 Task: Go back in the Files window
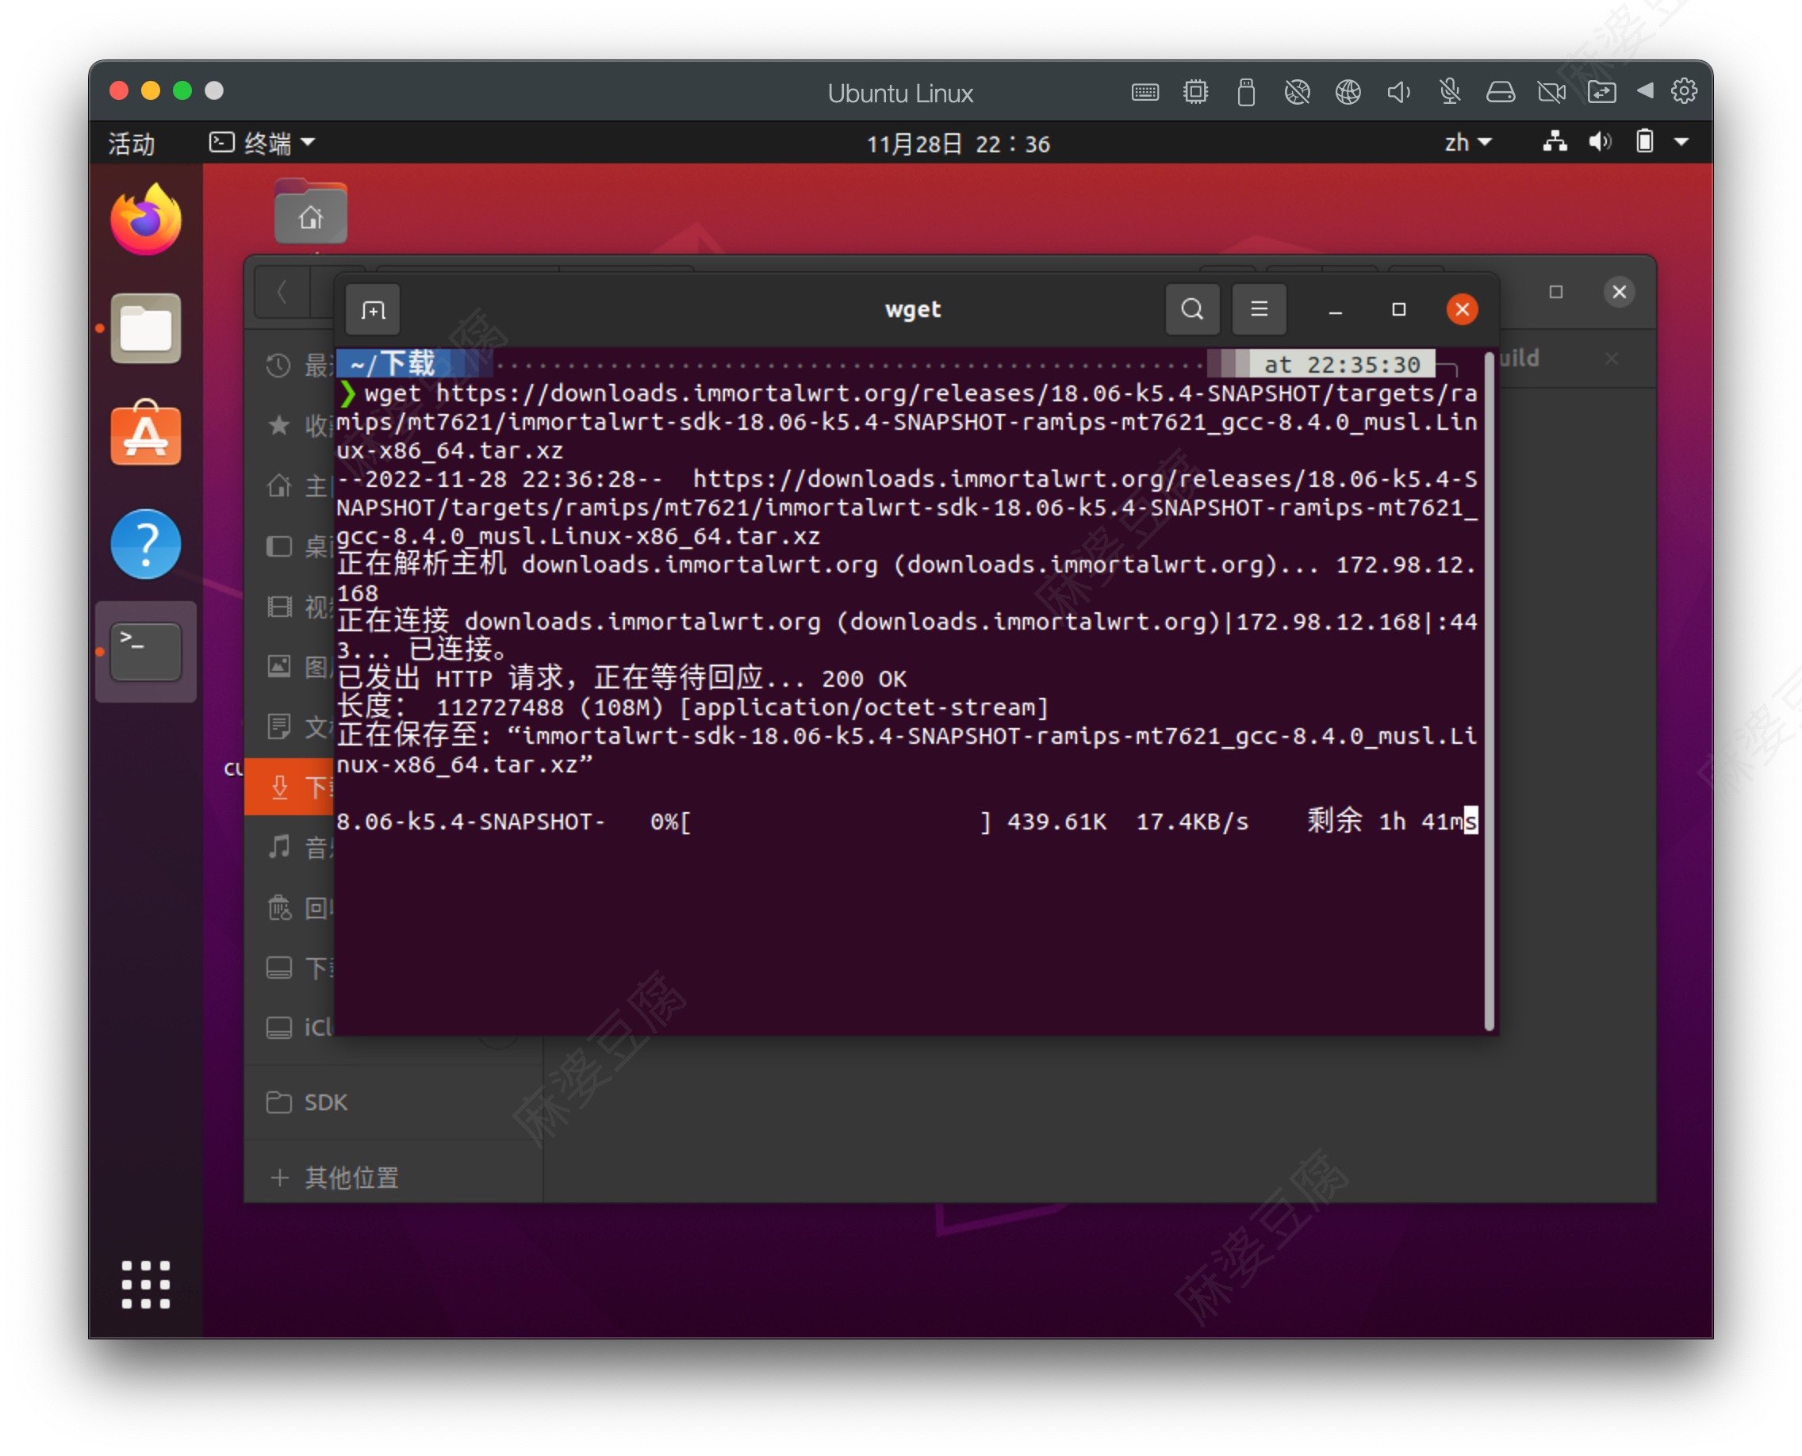[282, 293]
